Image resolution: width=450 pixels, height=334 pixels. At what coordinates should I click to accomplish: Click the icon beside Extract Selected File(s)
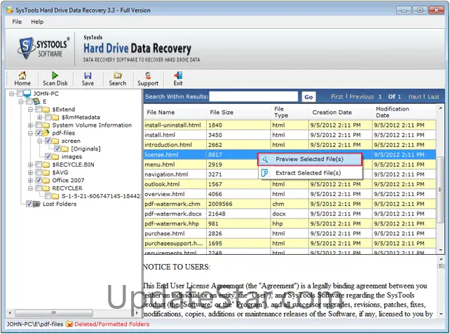pyautogui.click(x=265, y=173)
